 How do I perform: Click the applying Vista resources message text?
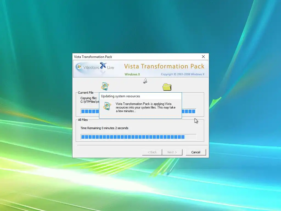[x=145, y=107]
